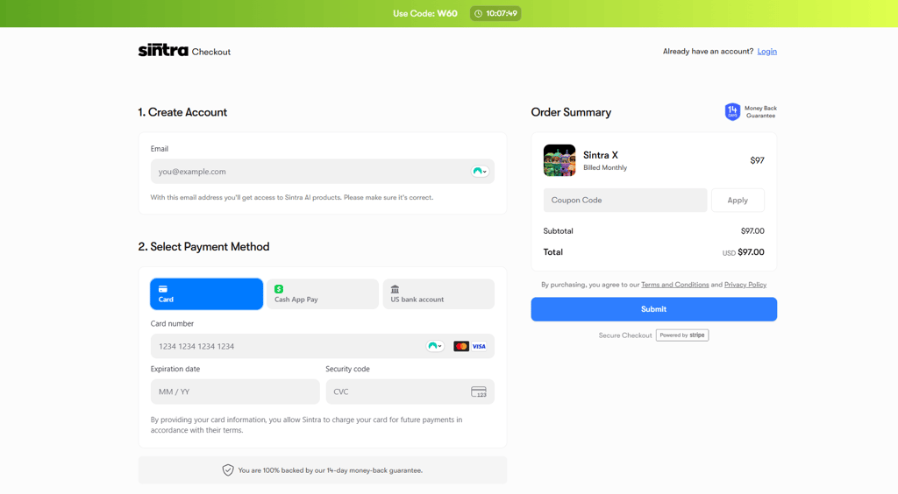This screenshot has height=494, width=898.
Task: Focus the Email input field
Action: [x=323, y=172]
